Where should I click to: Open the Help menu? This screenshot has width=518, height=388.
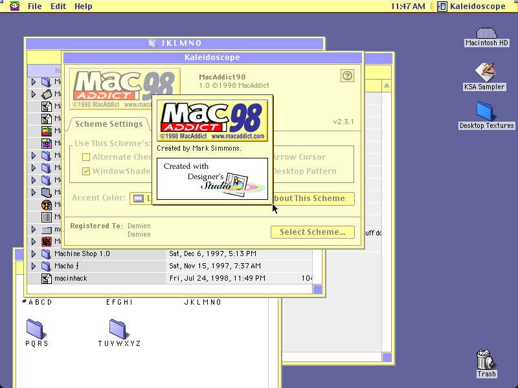tap(84, 6)
